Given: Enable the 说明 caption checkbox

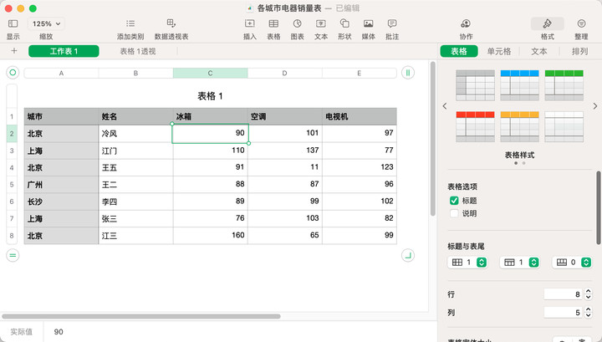Looking at the screenshot, I should coord(454,213).
